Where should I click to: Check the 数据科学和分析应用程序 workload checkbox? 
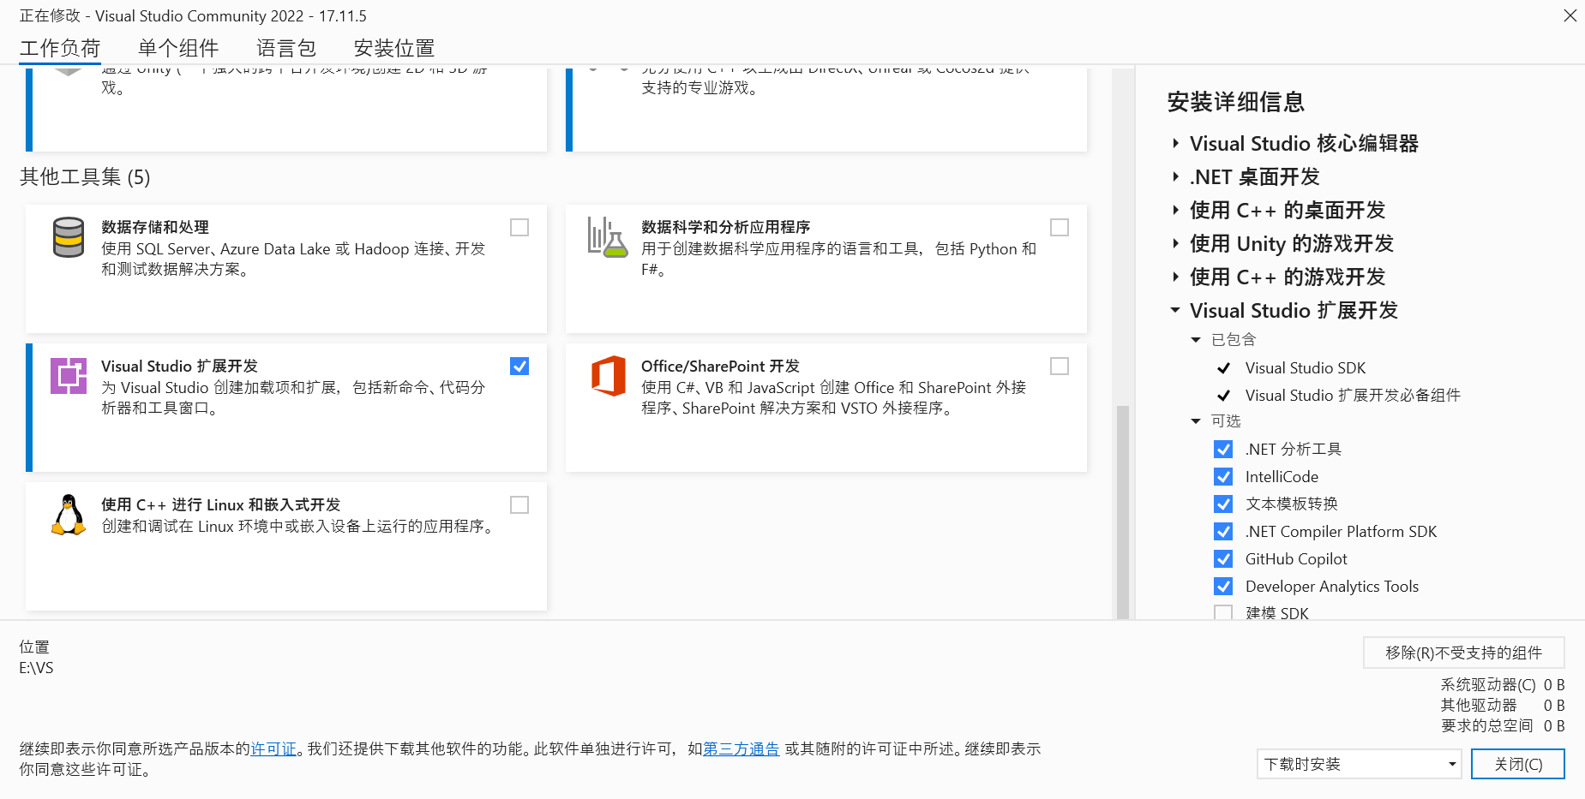1060,227
